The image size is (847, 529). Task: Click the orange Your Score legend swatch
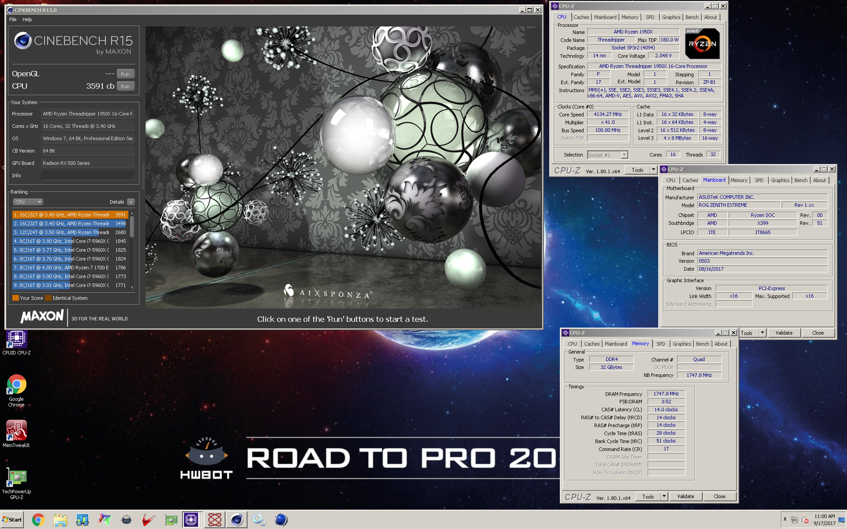(15, 298)
